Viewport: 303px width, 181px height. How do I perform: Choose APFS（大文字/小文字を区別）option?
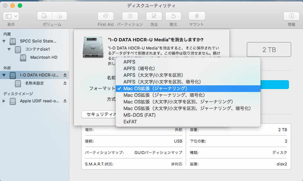click(188, 75)
